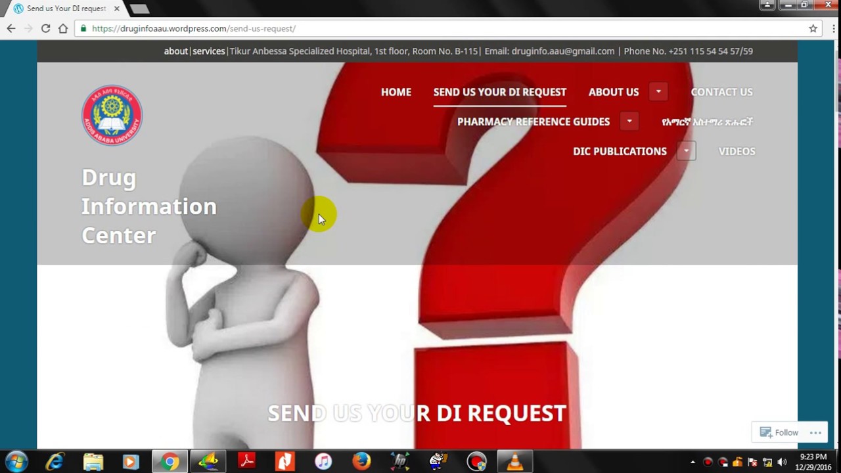Open the ABOUT US menu item
The height and width of the screenshot is (473, 841).
tap(614, 92)
